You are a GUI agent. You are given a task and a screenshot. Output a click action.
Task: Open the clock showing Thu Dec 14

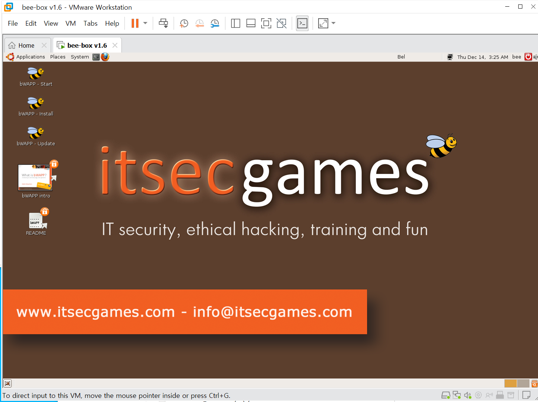[x=482, y=57]
